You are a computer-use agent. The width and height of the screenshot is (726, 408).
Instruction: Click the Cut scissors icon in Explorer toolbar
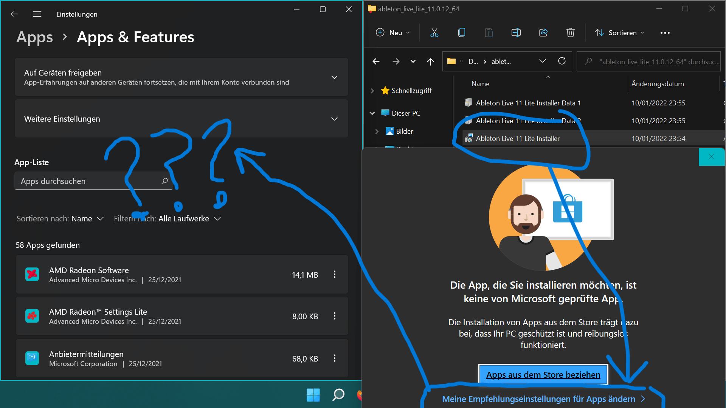[434, 33]
